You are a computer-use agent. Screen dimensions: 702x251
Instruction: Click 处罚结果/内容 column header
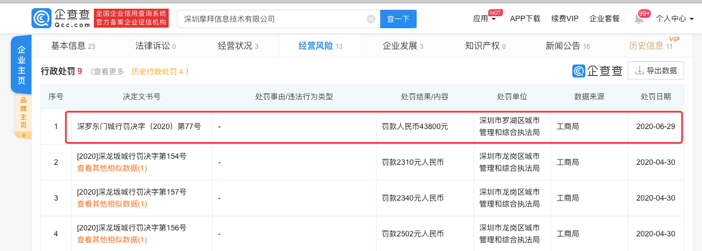point(425,96)
